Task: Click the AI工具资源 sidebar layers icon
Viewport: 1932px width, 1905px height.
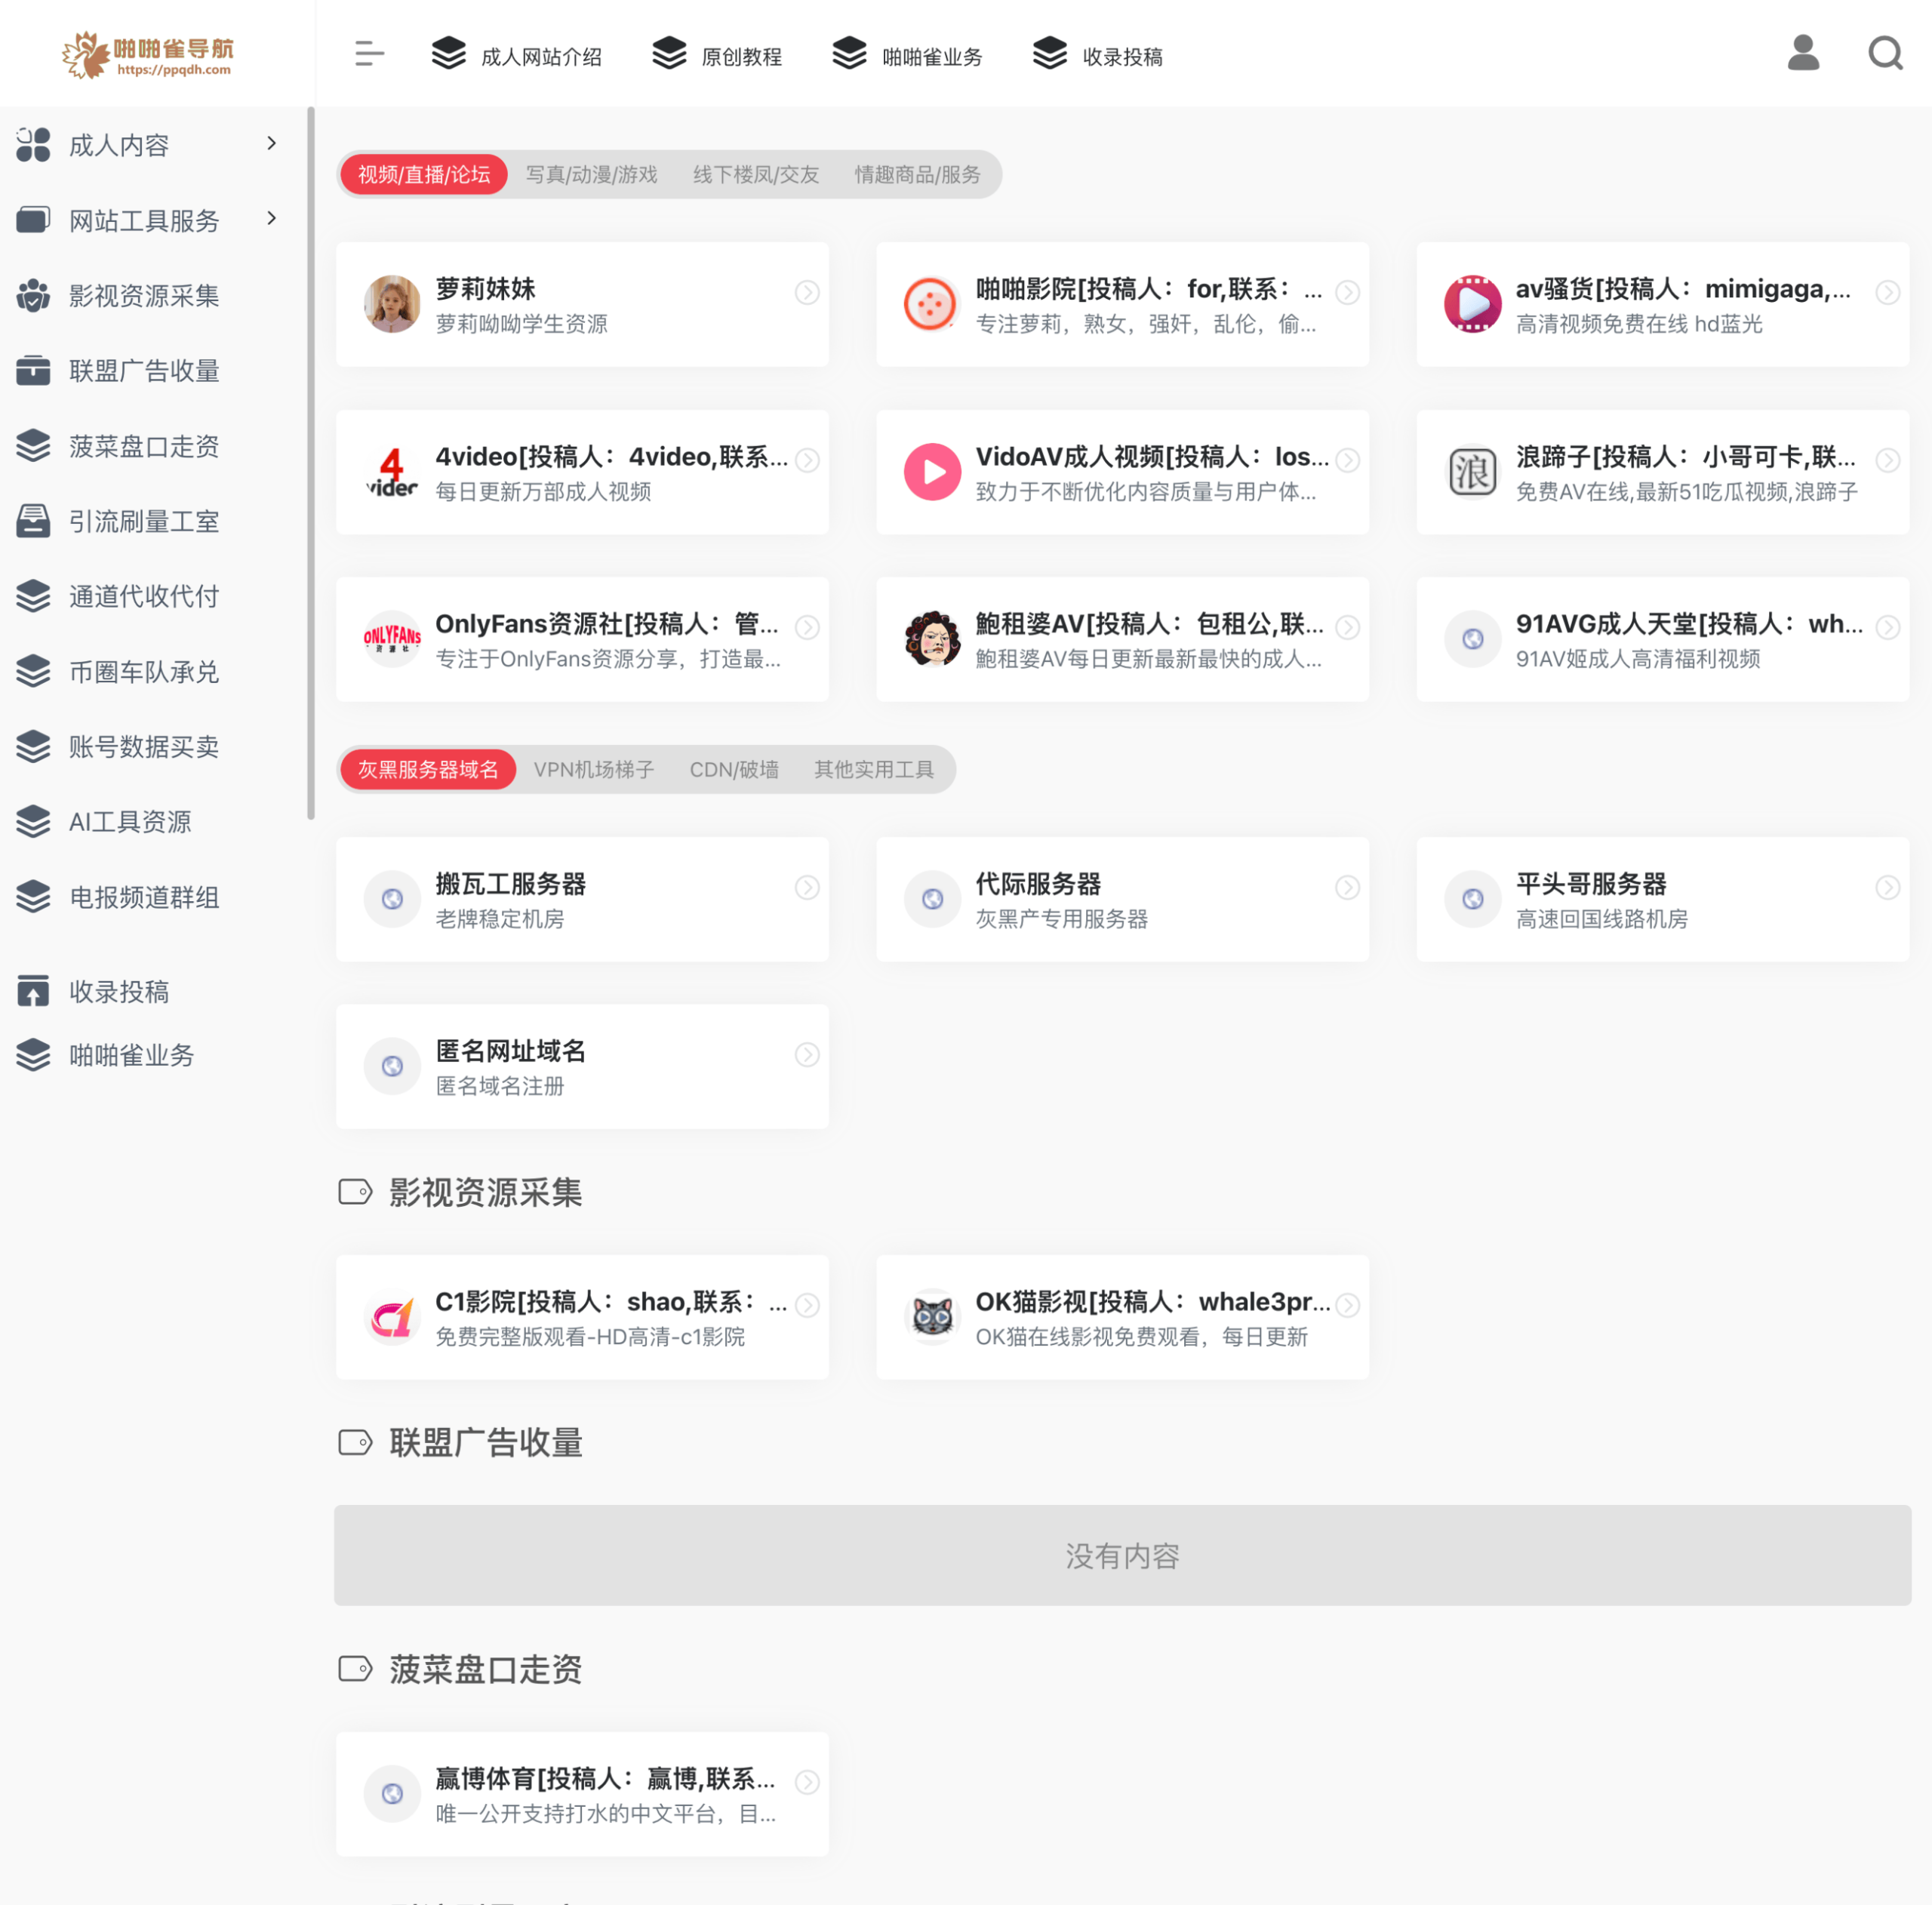Action: pos(33,821)
